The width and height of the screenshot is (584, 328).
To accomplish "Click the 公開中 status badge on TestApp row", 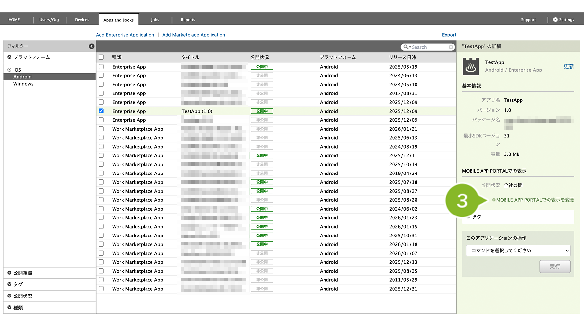I will 262,111.
